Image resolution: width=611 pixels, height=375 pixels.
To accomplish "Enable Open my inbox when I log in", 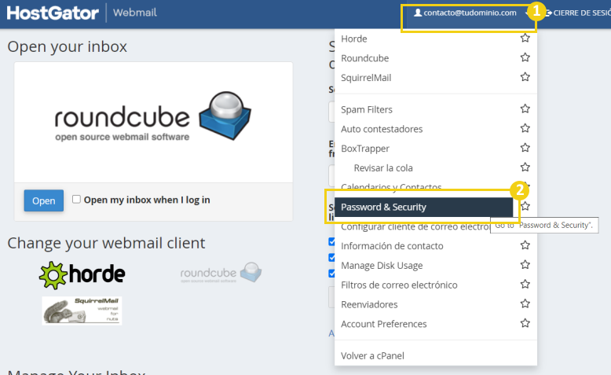I will point(76,200).
